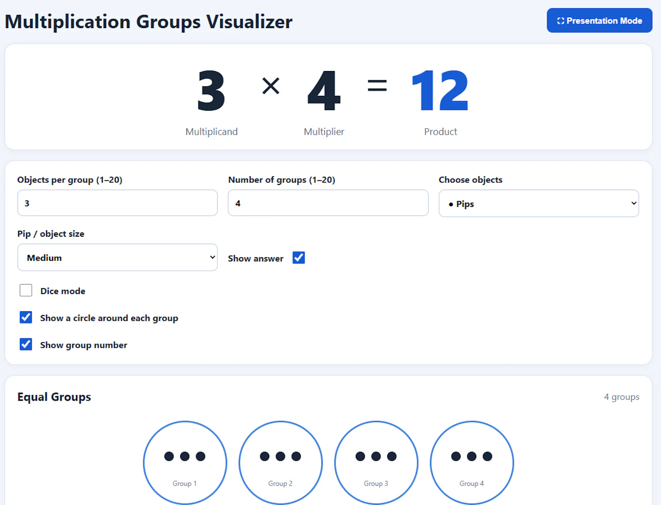Click the product number 12
This screenshot has width=661, height=505.
coord(440,90)
